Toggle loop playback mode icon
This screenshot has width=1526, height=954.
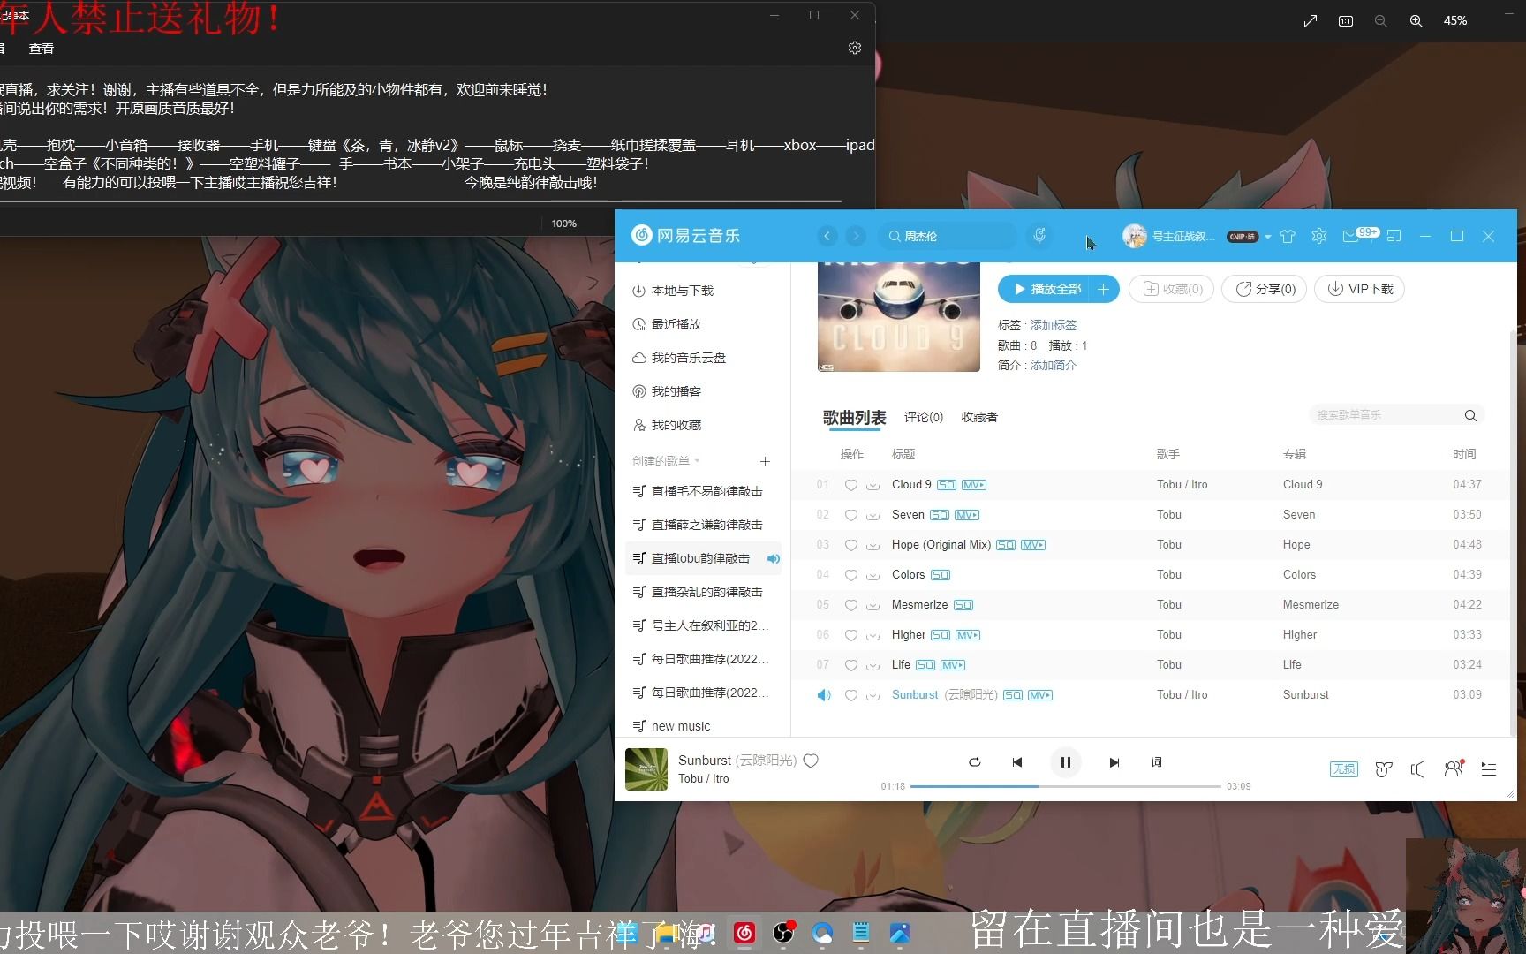pyautogui.click(x=974, y=761)
